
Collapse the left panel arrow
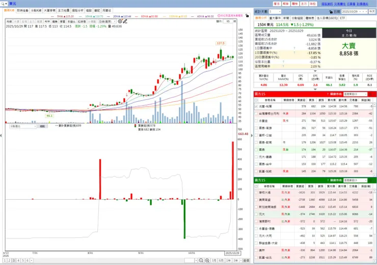pyautogui.click(x=1, y=136)
